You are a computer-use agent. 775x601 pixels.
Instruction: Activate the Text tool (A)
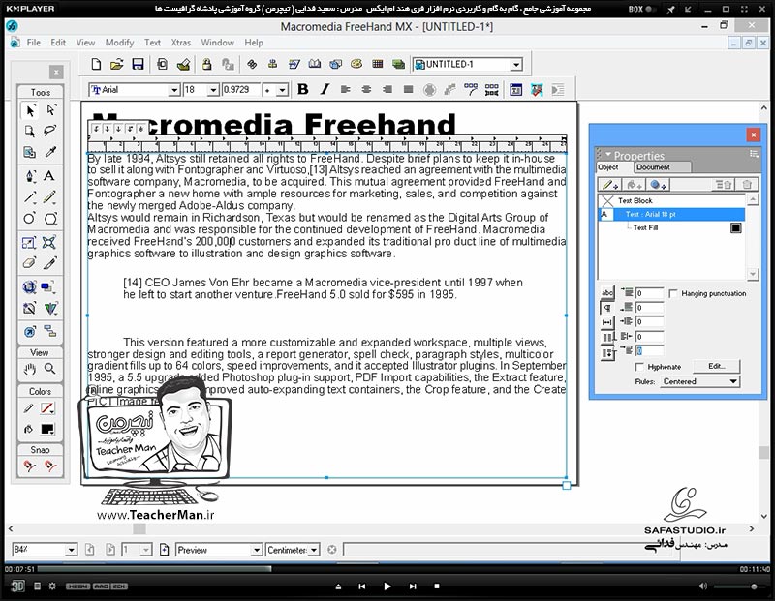(49, 176)
